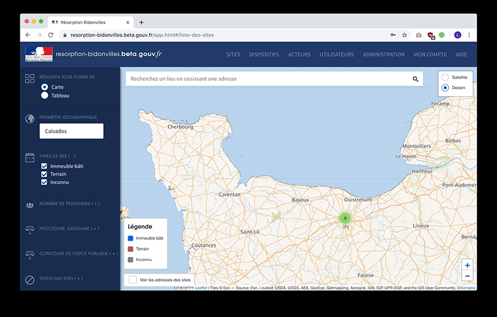
Task: Click red Terrain legend swatch
Action: pos(130,249)
